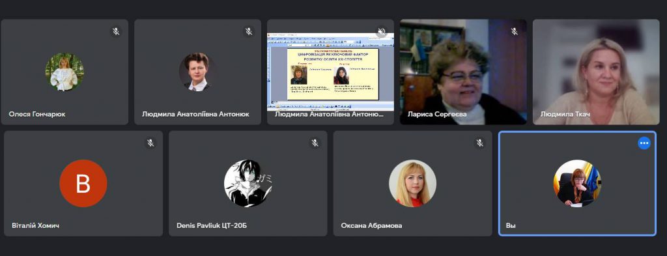
Task: Click muted mic icon on Людмила Анатоліївна Антонюк tile
Action: click(249, 31)
